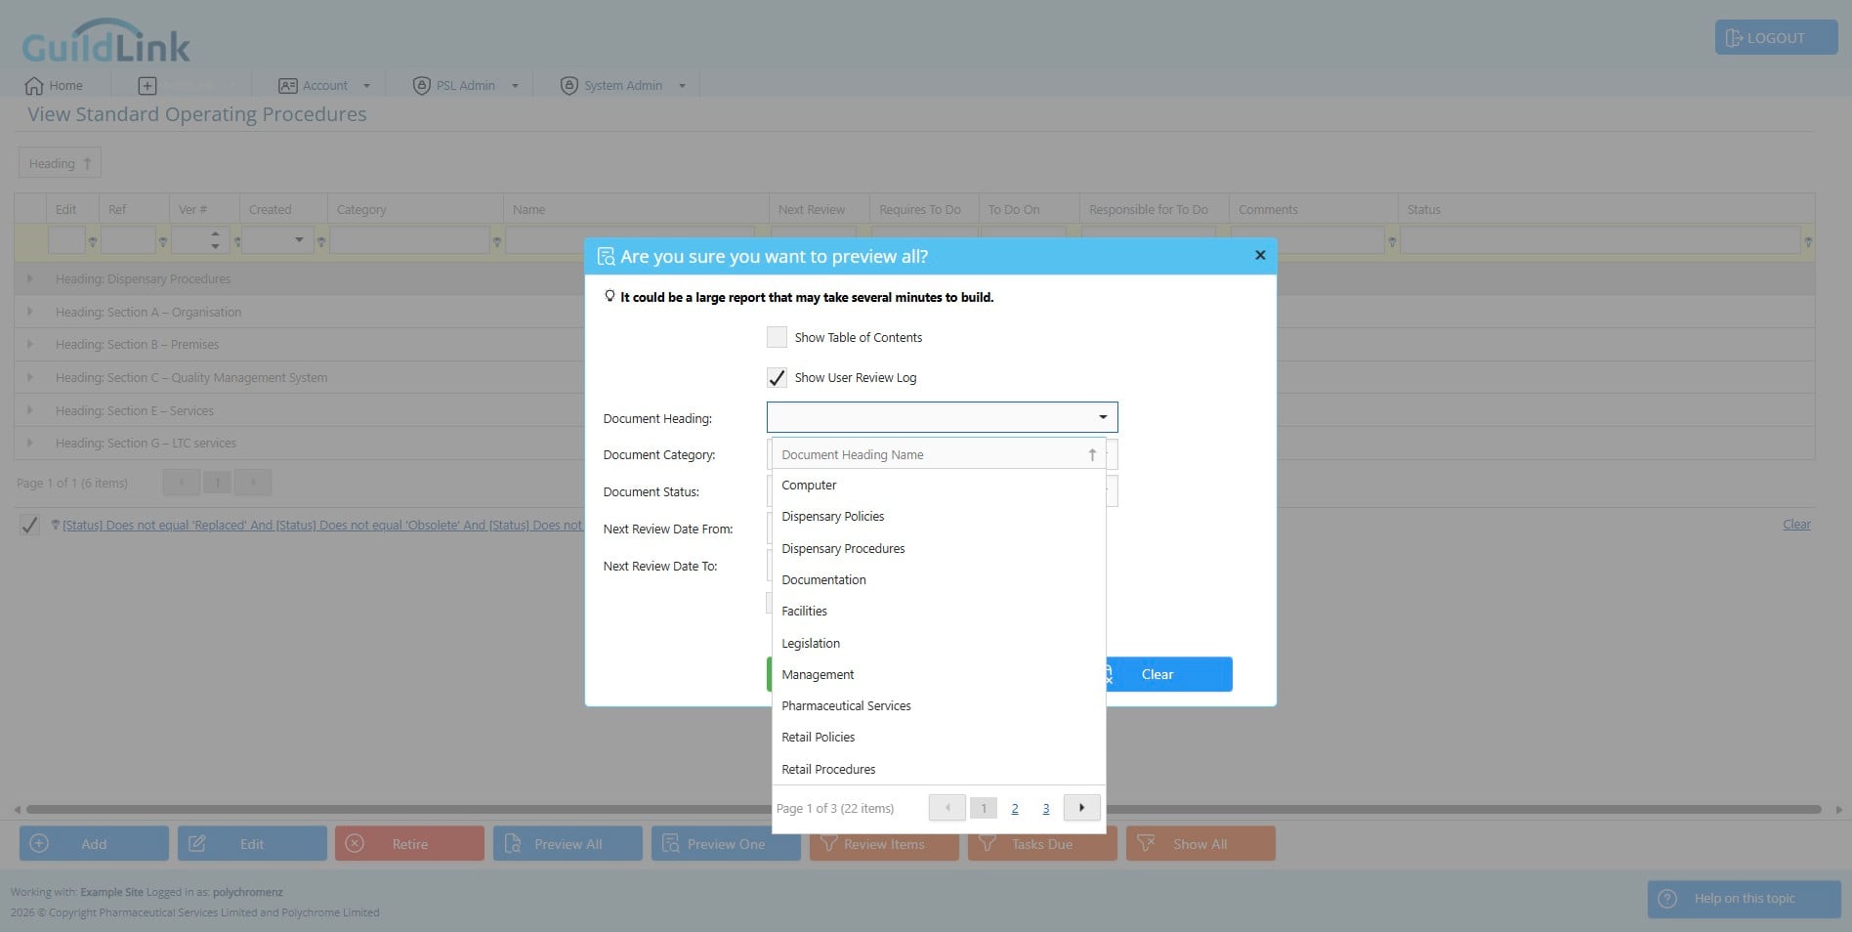This screenshot has height=932, width=1852.
Task: Sort by Document Heading Name arrow icon
Action: click(x=1092, y=454)
